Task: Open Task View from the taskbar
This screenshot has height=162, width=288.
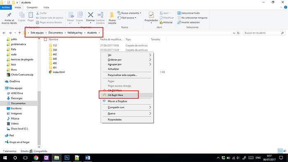Action: [26, 158]
